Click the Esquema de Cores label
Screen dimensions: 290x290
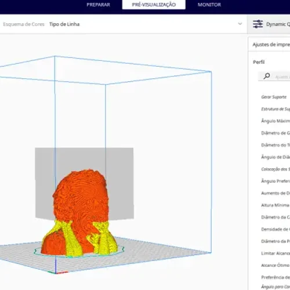pyautogui.click(x=24, y=24)
